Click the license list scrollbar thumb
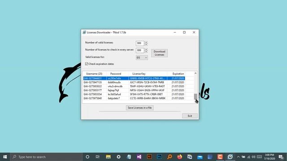This screenshot has width=287, height=161. (196, 97)
